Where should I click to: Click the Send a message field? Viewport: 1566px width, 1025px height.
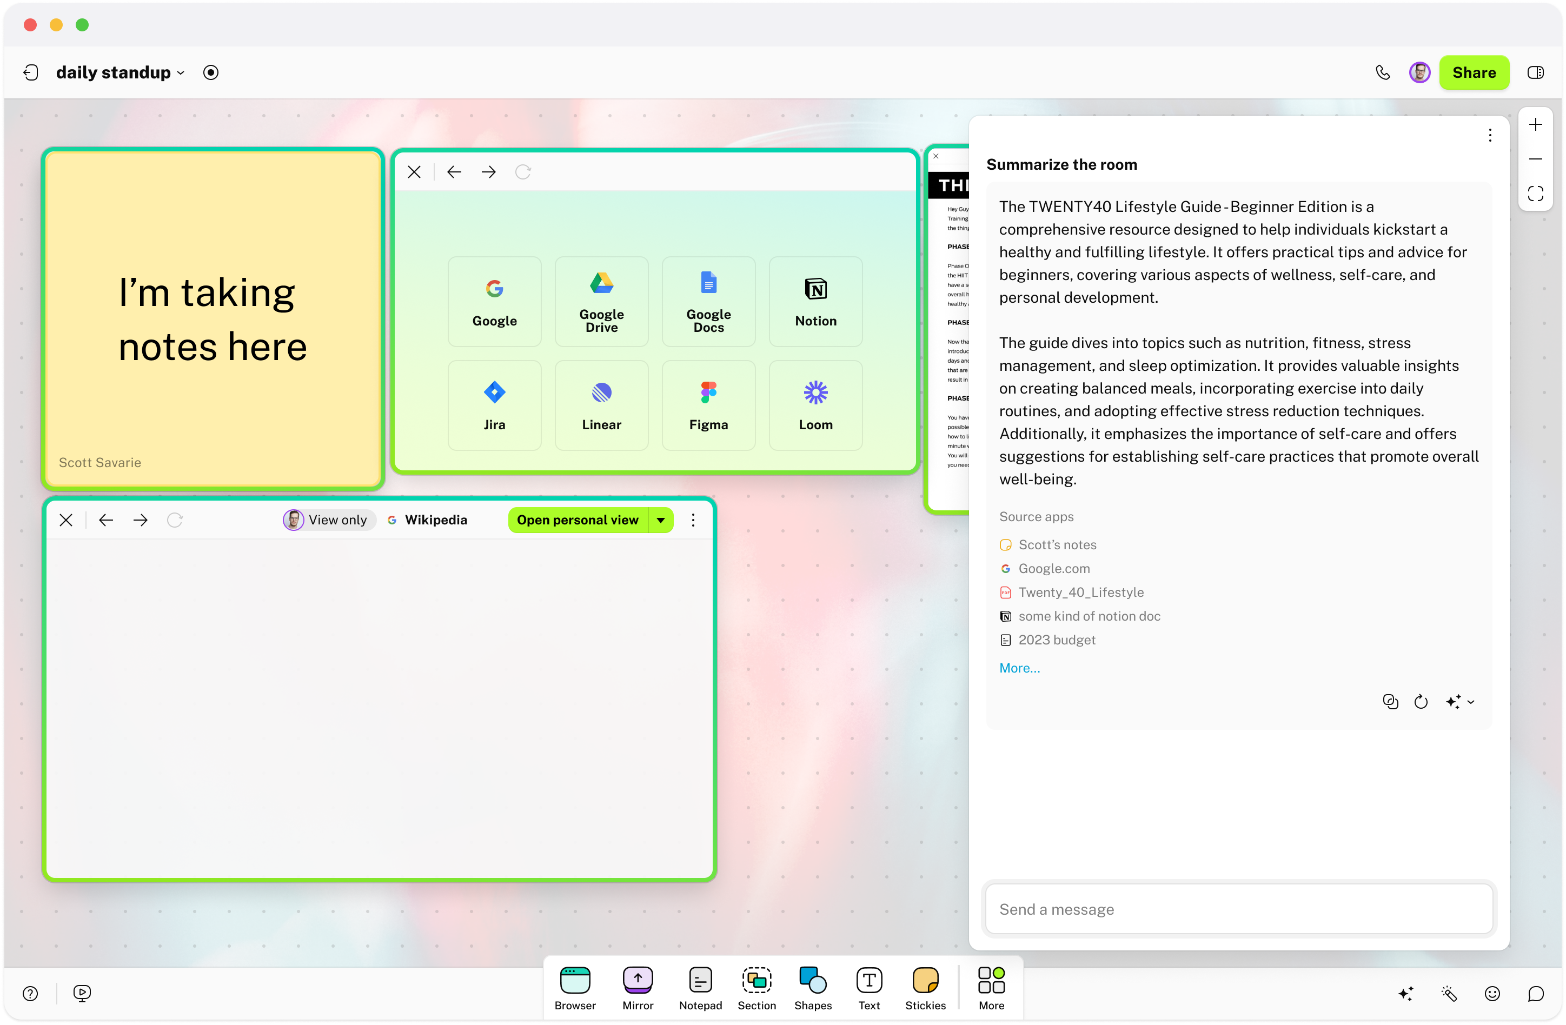[x=1238, y=909]
